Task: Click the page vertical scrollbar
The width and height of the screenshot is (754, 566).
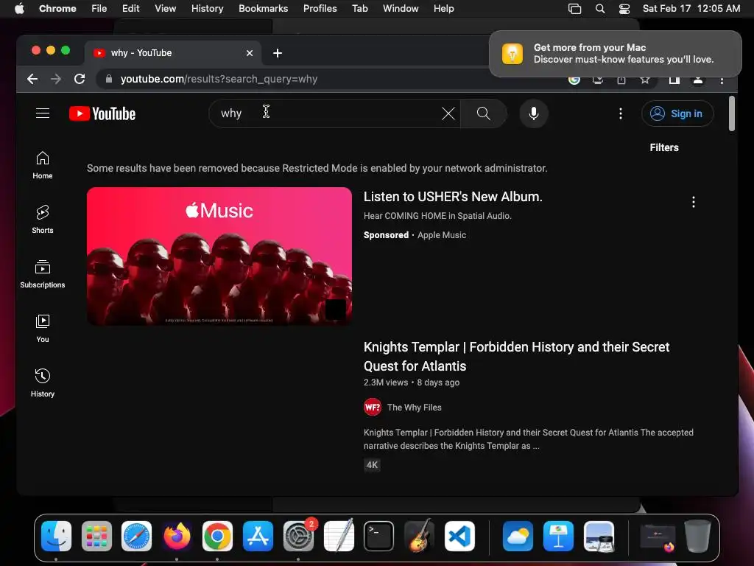Action: 731,113
